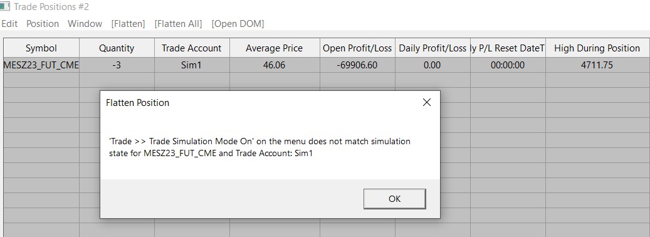Screen dimensions: 650x237
Task: Click the Trade Positions window icon
Action: pyautogui.click(x=4, y=7)
